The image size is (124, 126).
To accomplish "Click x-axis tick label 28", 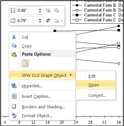I will [90, 122].
